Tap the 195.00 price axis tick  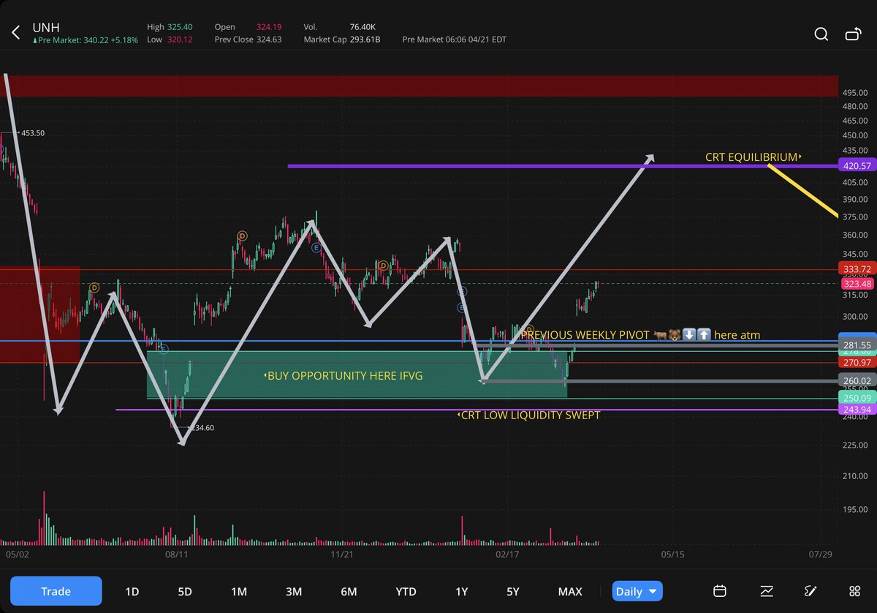tap(855, 509)
